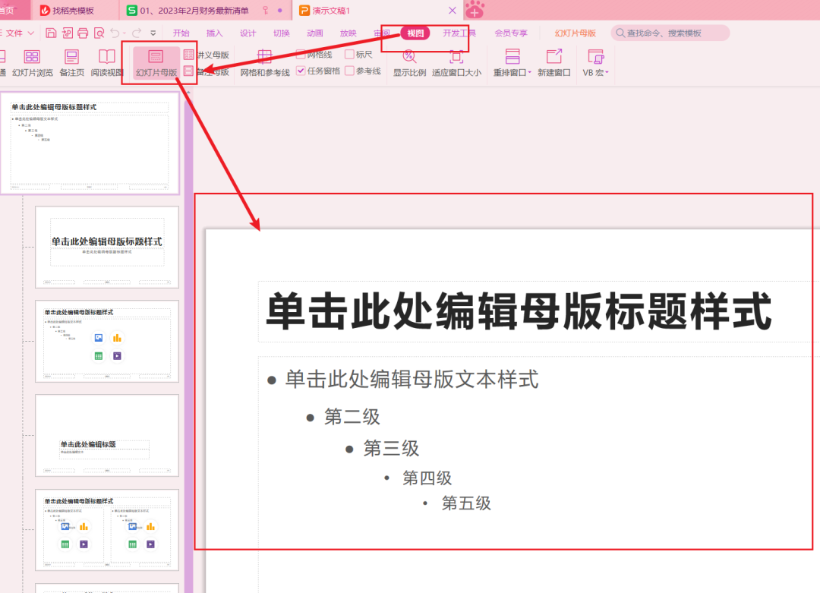Switch to 备注页 notes page view
The image size is (820, 593).
pyautogui.click(x=71, y=63)
